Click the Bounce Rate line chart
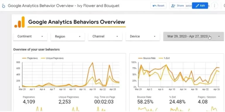Screen dimensions: 225x112 click(x=179, y=74)
